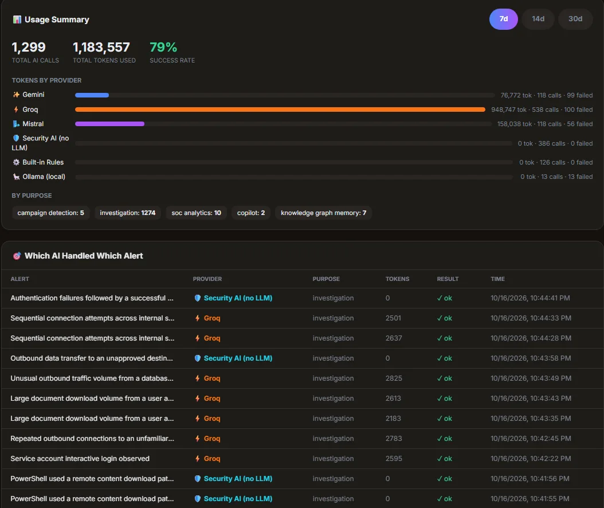
Task: Click '76,772 tok · 118 calls · 99 failed' stats
Action: (546, 95)
